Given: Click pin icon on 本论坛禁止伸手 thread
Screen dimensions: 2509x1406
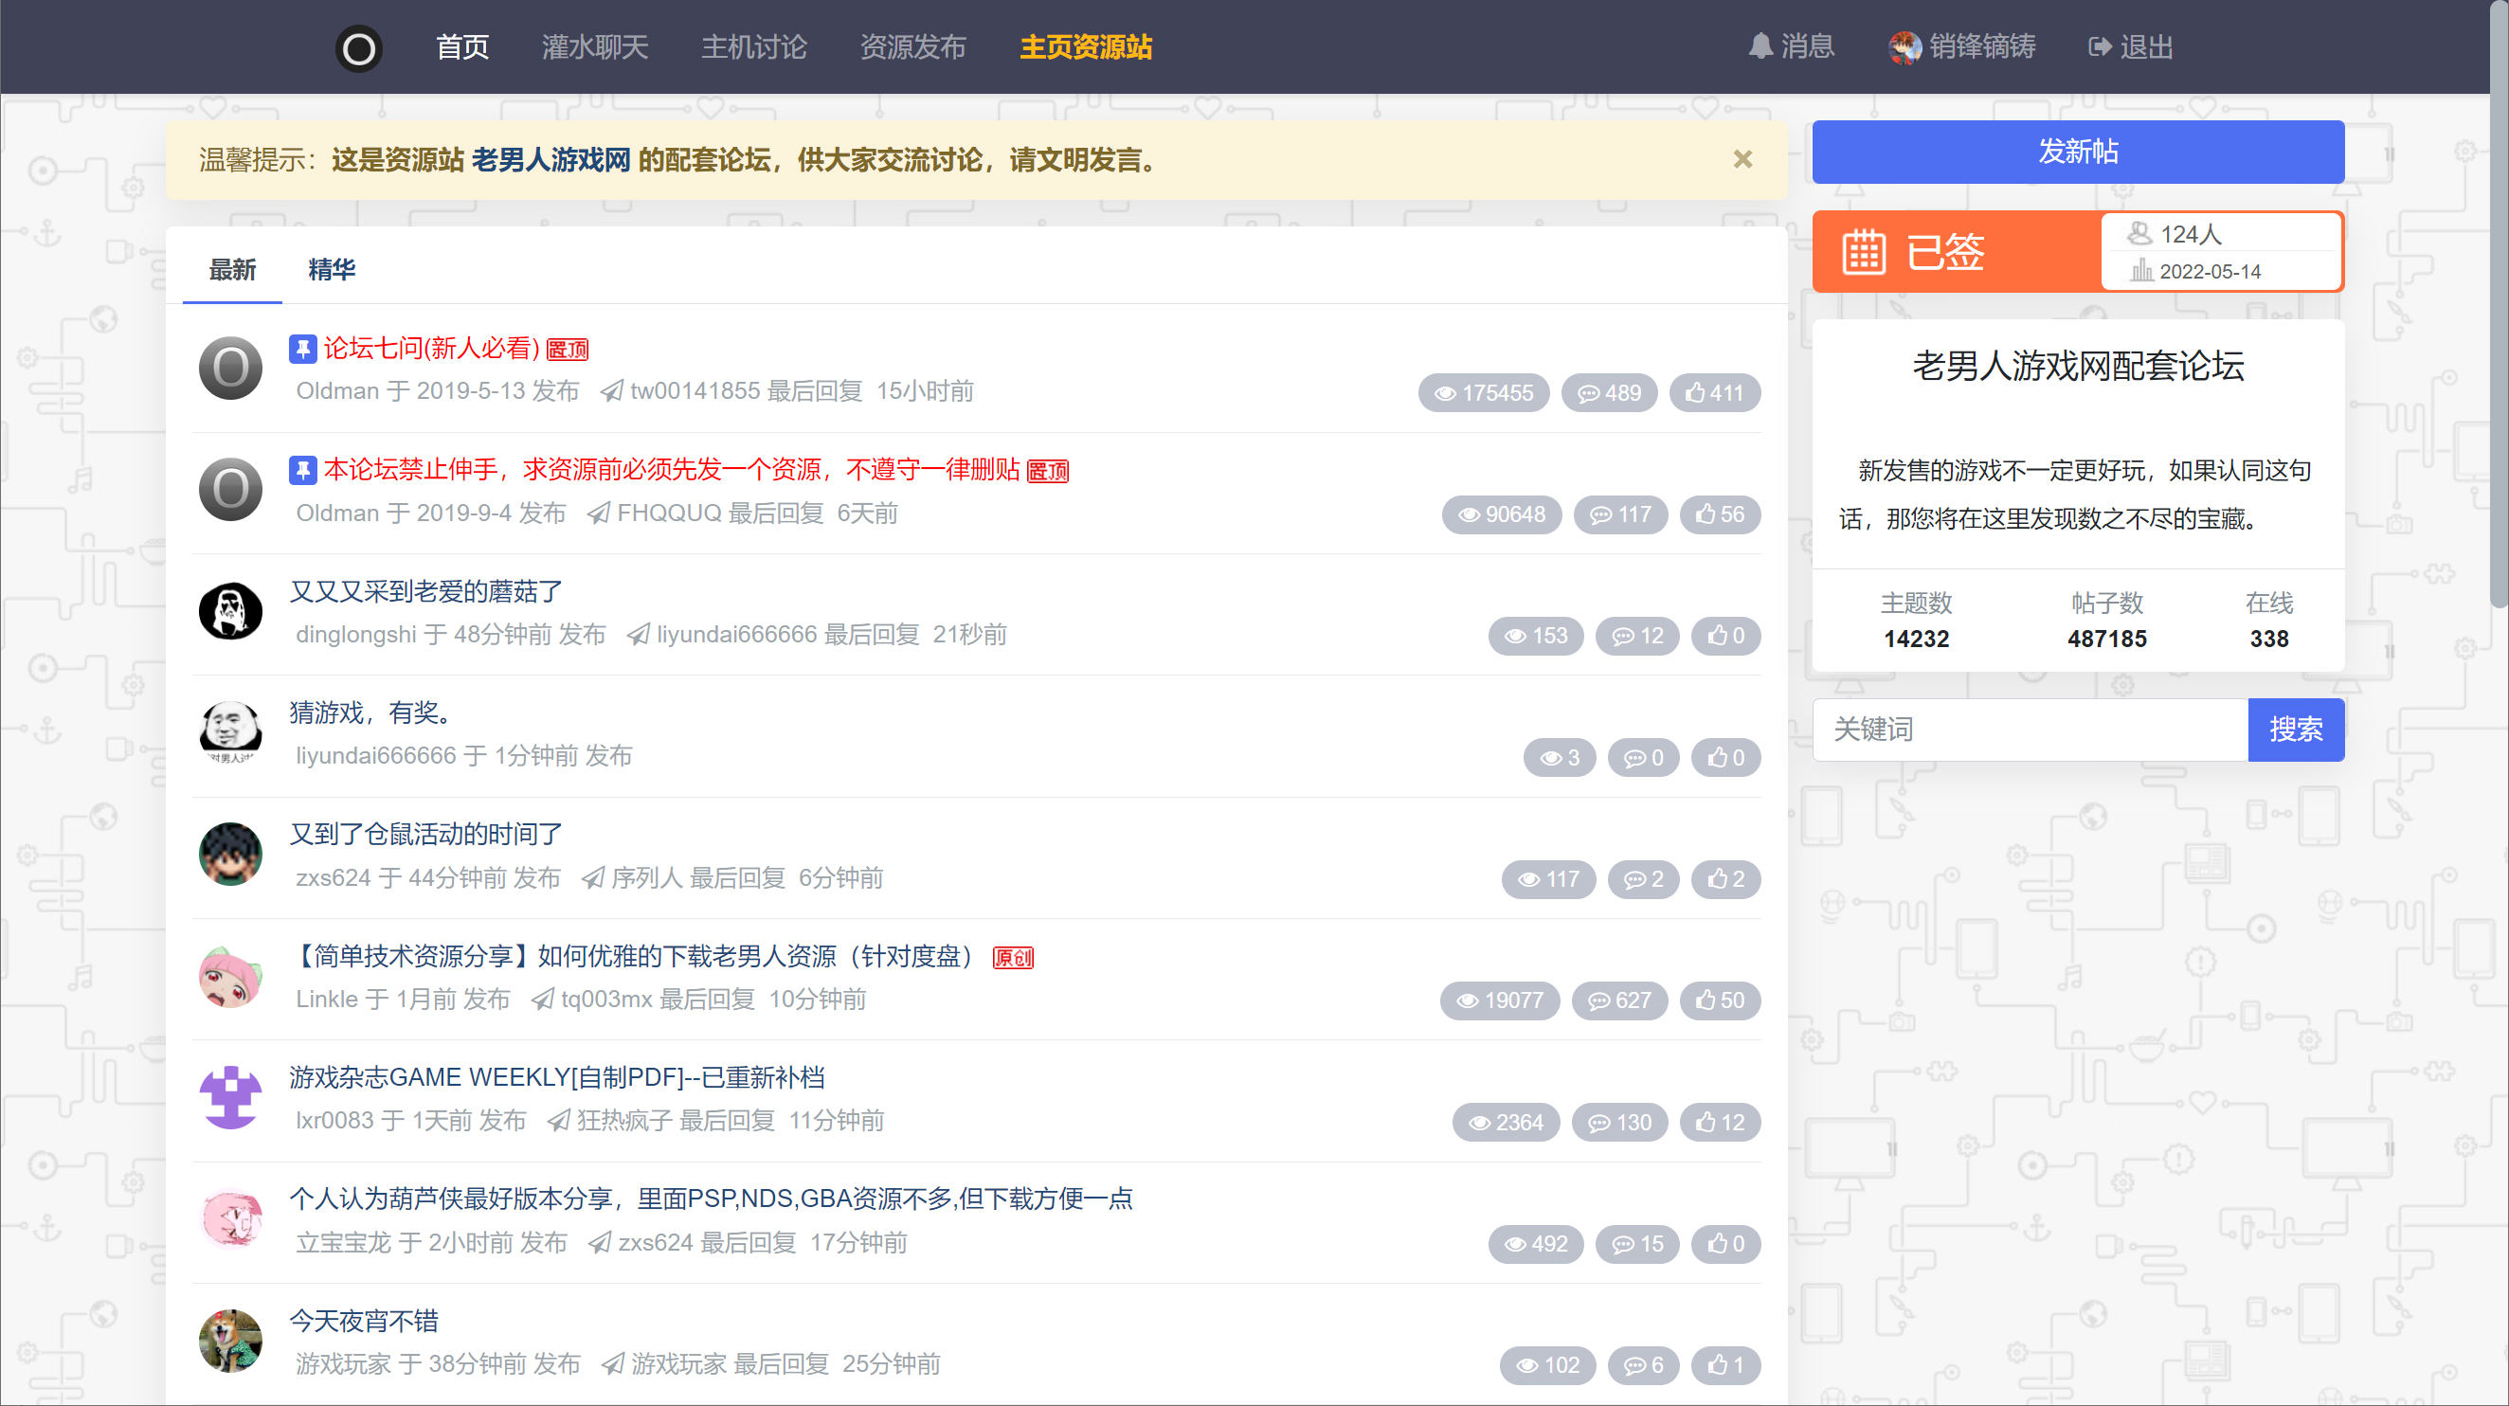Looking at the screenshot, I should pos(303,470).
